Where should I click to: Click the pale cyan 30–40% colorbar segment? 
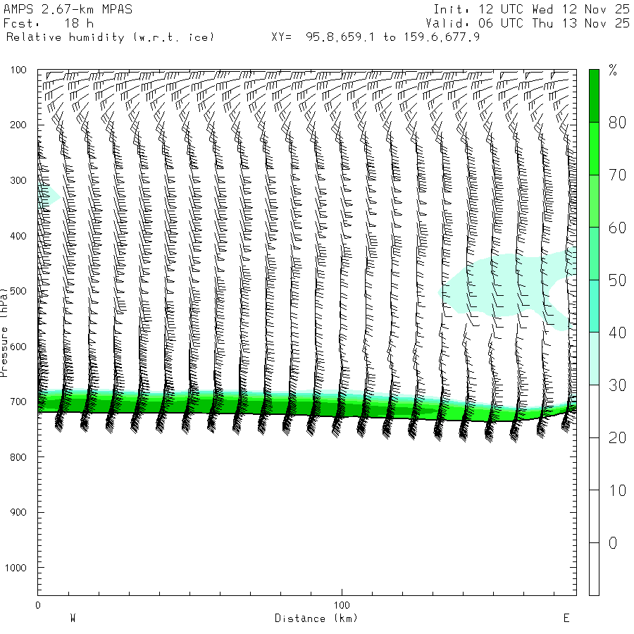point(594,359)
